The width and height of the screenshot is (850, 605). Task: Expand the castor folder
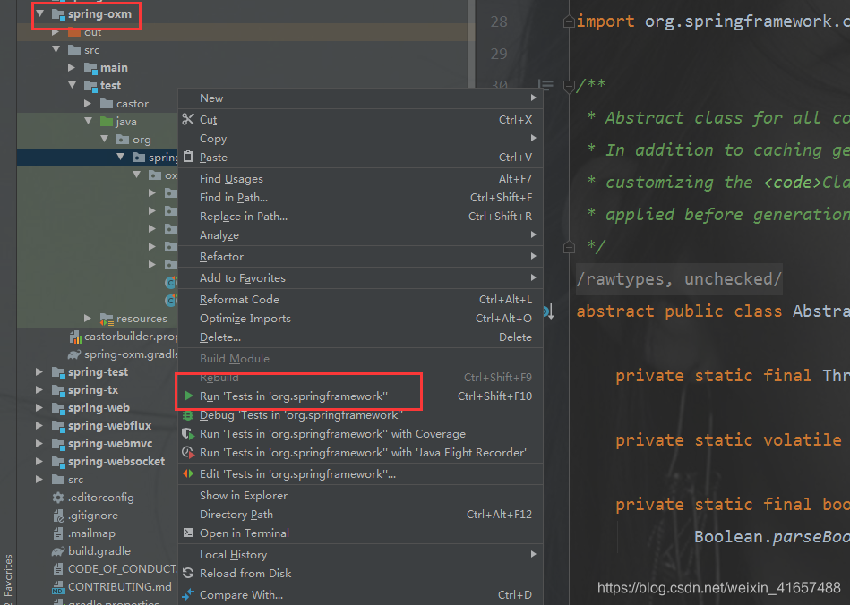88,103
